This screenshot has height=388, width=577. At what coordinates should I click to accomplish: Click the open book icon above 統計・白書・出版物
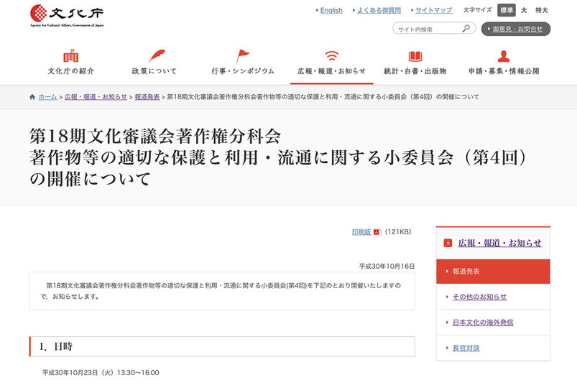[x=415, y=56]
